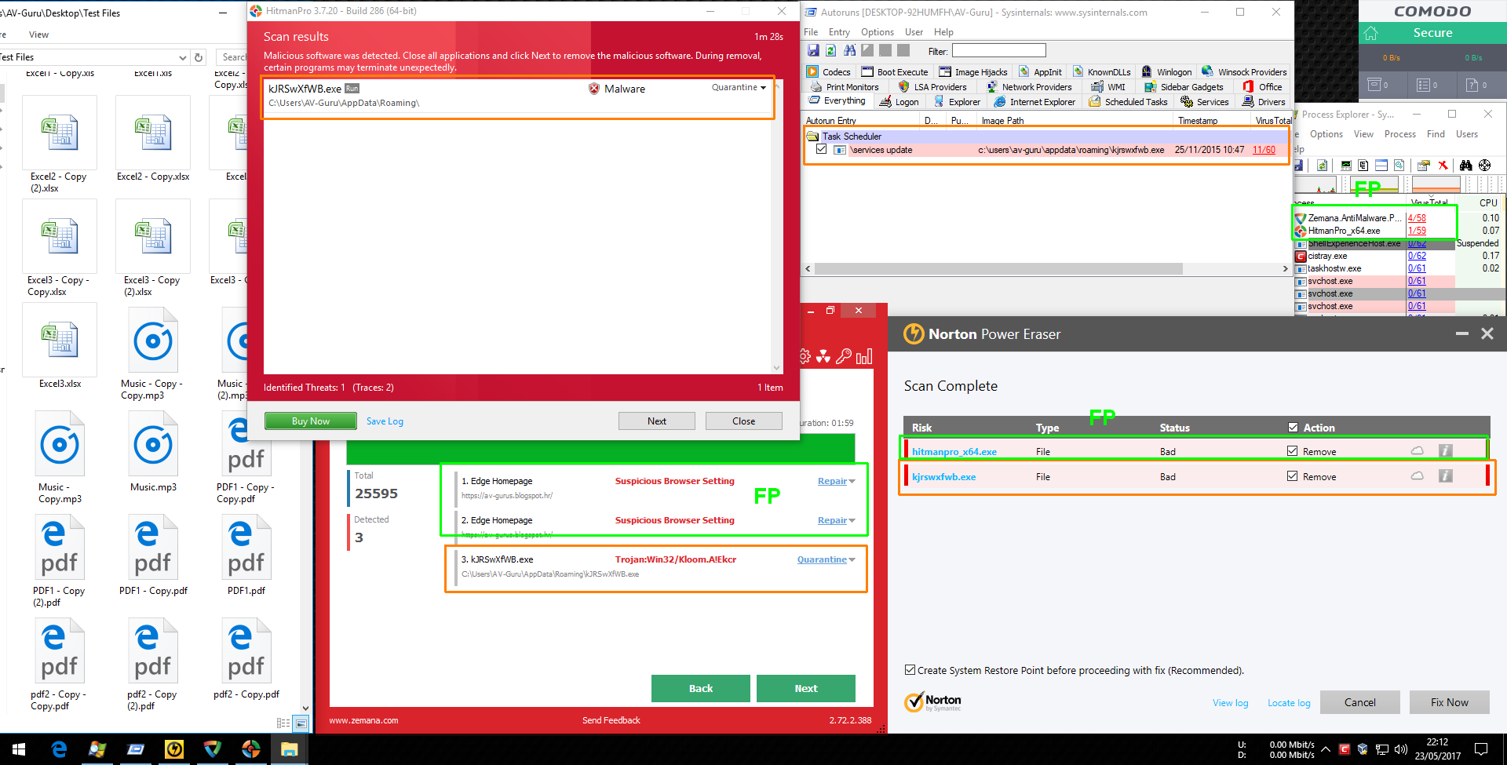Open the View log link in Norton

point(1230,703)
